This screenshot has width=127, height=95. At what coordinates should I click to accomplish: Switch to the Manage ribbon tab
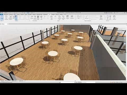tap(53, 14)
